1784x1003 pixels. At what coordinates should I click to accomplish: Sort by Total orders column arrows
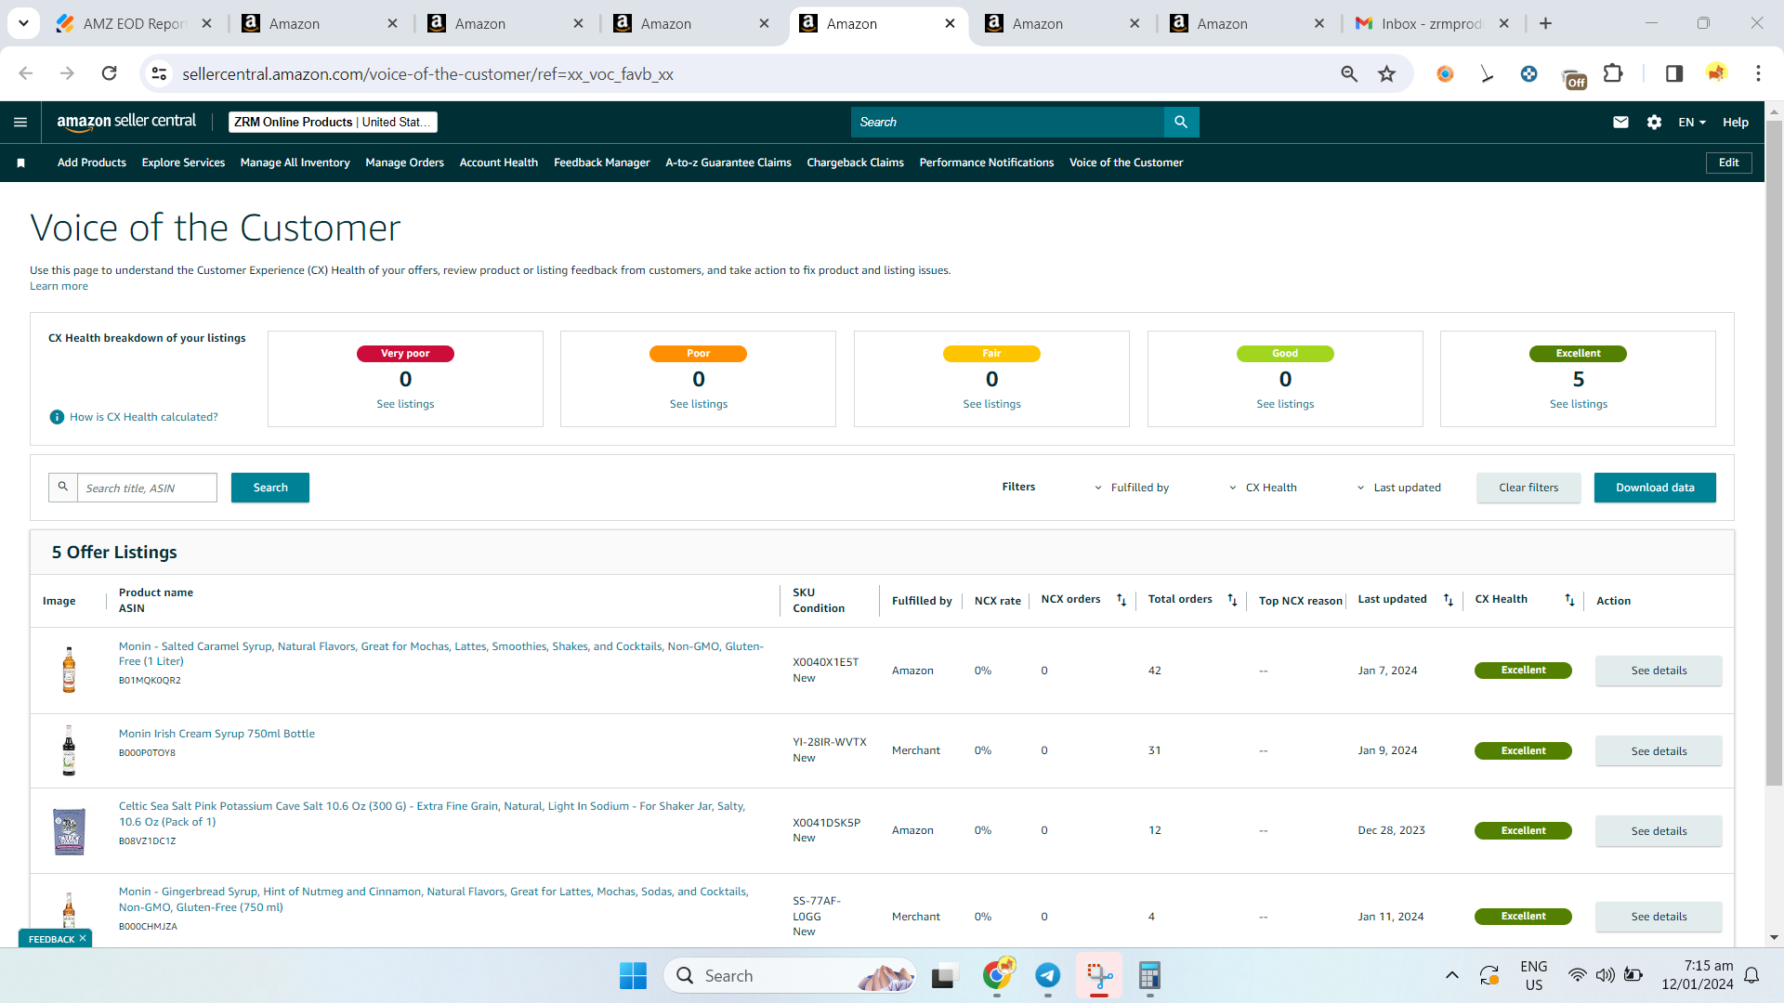click(x=1232, y=600)
